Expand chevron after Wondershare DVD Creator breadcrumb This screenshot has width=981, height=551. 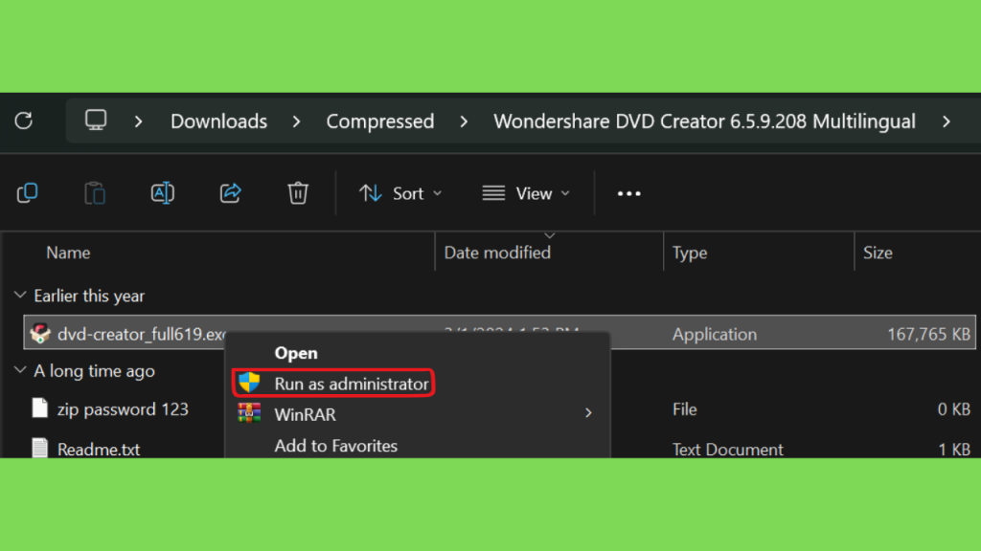[947, 121]
